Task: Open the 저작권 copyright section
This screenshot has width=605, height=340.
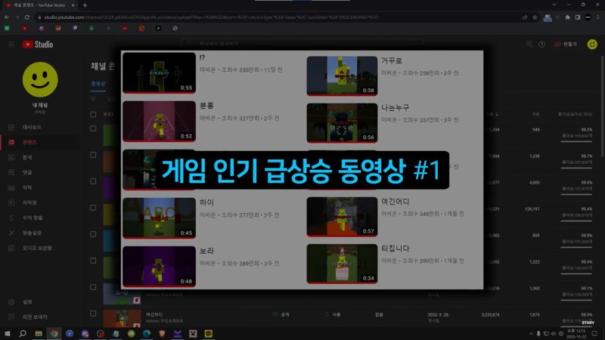Action: pos(11,202)
